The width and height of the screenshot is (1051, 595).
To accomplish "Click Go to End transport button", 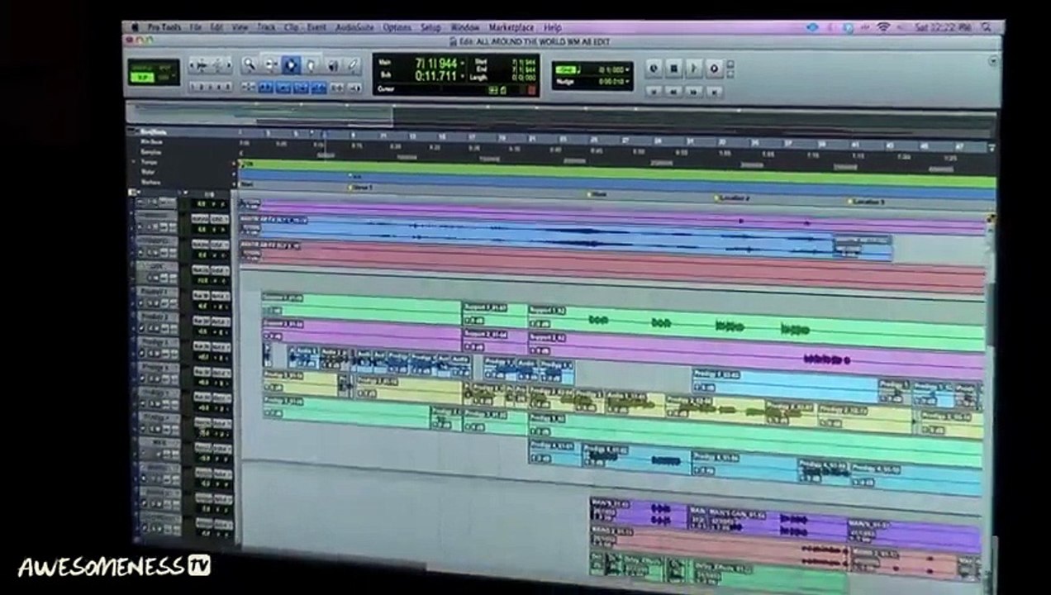I will [x=715, y=92].
